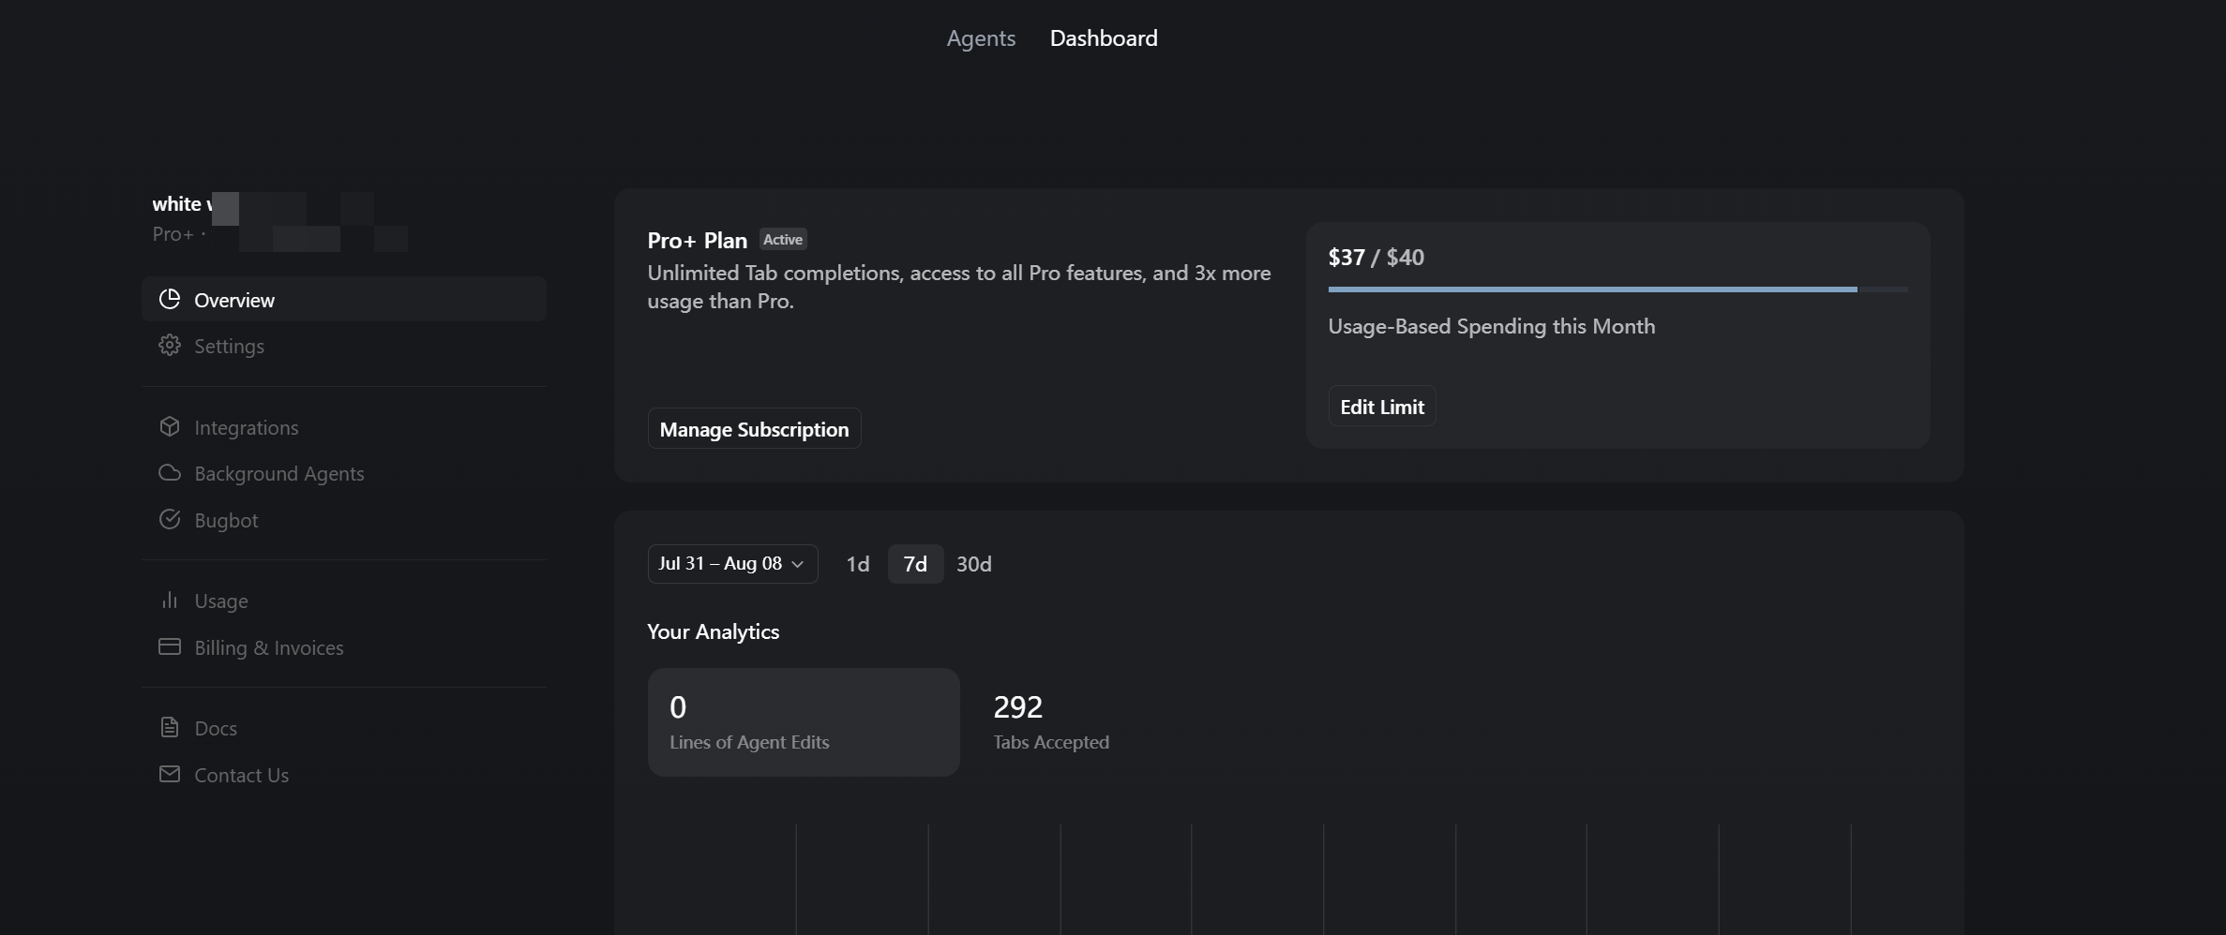The height and width of the screenshot is (935, 2226).
Task: Select the 30d time range
Action: [x=973, y=564]
